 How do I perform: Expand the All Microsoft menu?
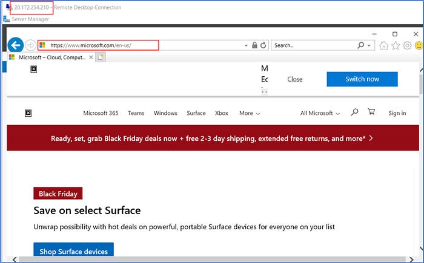pyautogui.click(x=320, y=113)
